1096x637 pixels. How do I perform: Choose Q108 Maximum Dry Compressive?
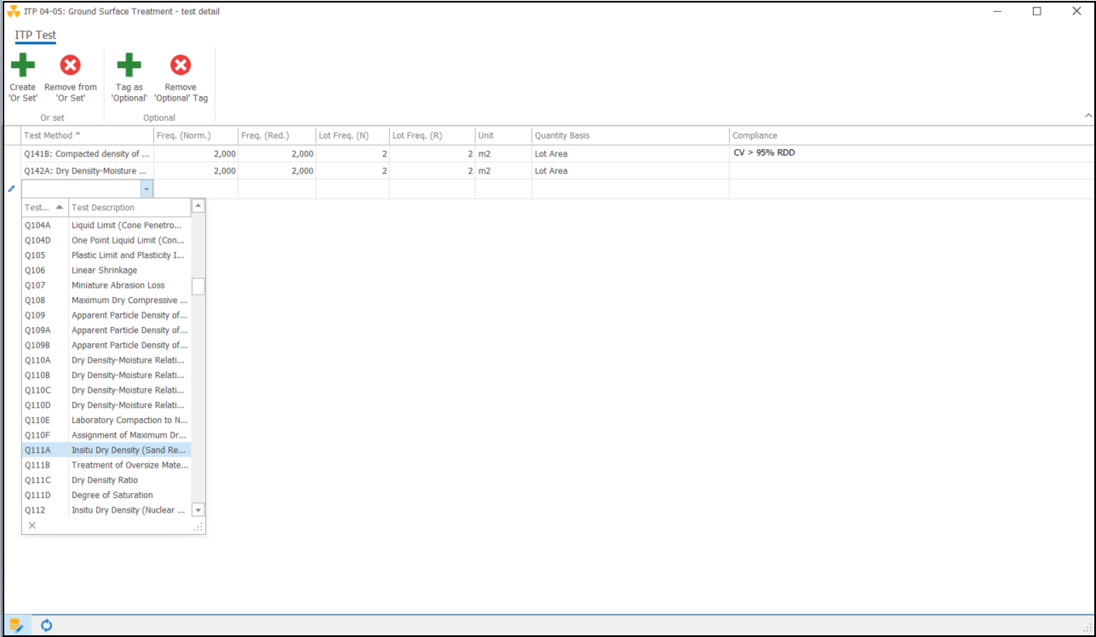[x=106, y=300]
